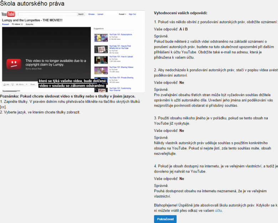
Task: Click the sad red face video-unavailable icon
Action: tap(14, 64)
